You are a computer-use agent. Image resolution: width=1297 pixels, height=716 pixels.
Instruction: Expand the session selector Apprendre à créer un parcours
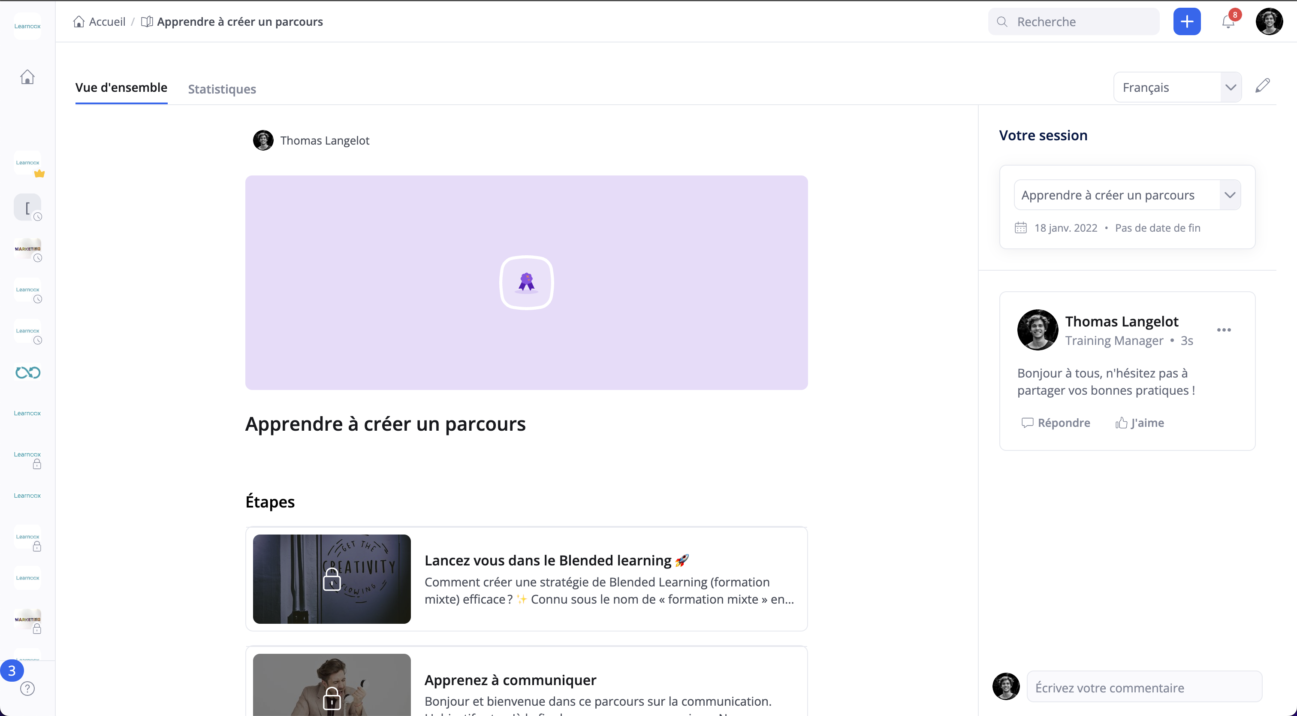(1127, 195)
